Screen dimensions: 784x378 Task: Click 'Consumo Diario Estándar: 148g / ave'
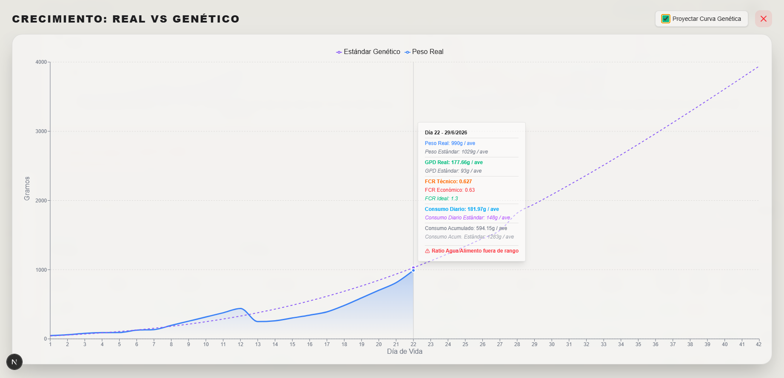pyautogui.click(x=468, y=218)
